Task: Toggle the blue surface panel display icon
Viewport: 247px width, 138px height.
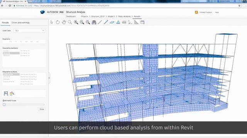Action: click(x=112, y=22)
